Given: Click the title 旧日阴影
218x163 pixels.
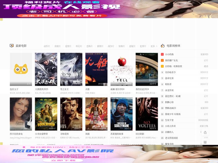Looking at the screenshot, I should coord(140,134).
